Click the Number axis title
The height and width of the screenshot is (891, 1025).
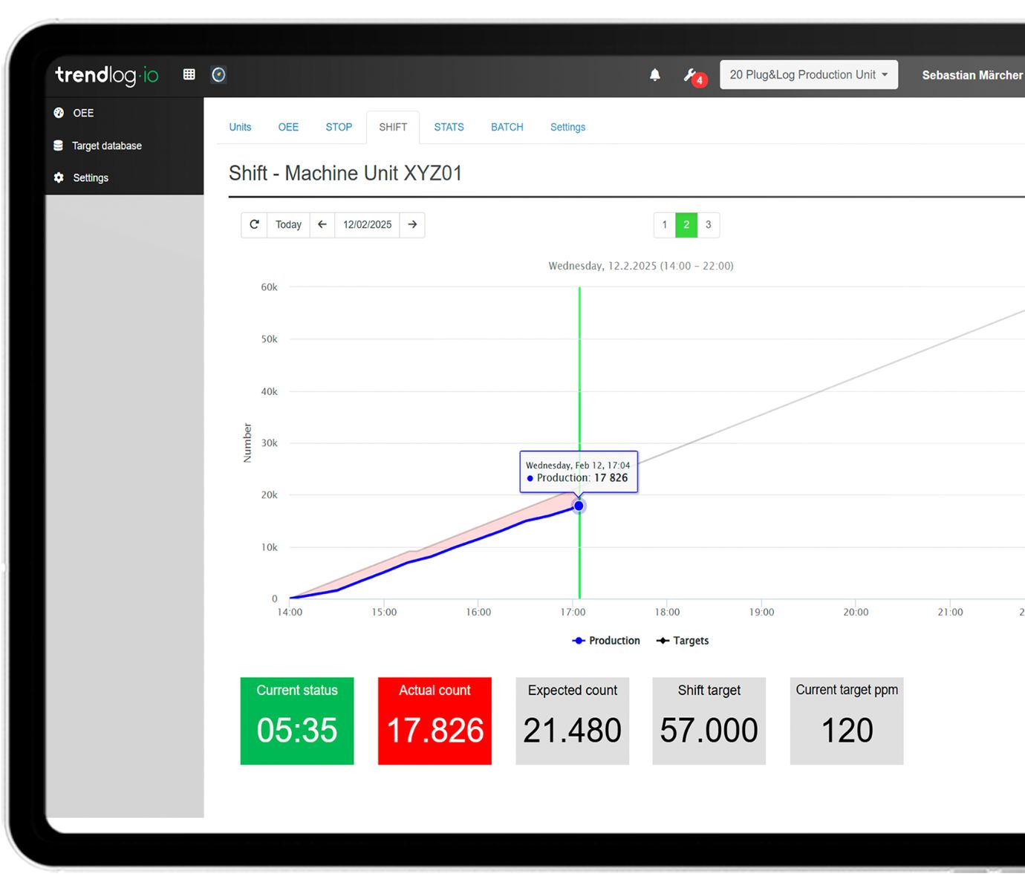point(247,443)
